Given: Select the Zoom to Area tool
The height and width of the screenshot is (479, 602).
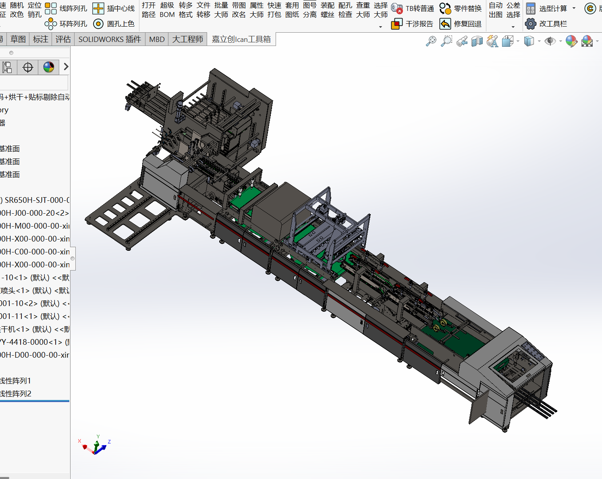Looking at the screenshot, I should [446, 41].
